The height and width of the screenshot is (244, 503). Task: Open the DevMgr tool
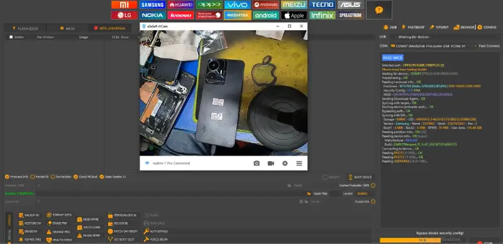[464, 27]
